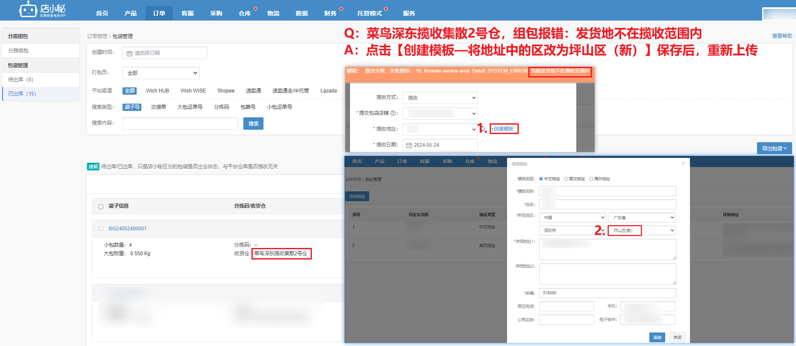Choose 交接单 search type
The image size is (796, 346).
pyautogui.click(x=159, y=107)
